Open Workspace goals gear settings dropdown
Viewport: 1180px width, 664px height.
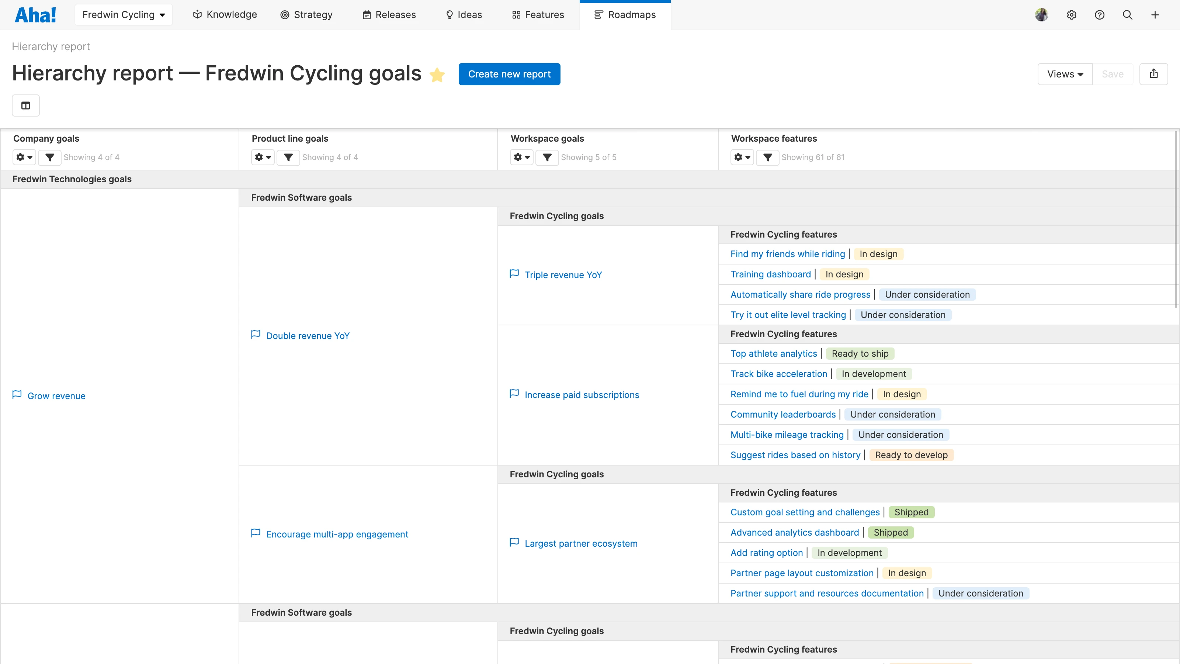click(521, 157)
